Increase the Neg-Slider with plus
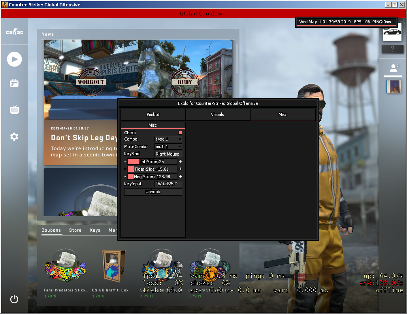The height and width of the screenshot is (314, 407). 181,177
